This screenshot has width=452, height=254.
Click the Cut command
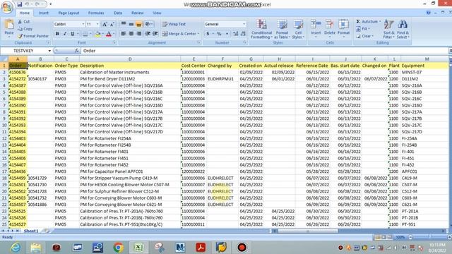(23, 22)
